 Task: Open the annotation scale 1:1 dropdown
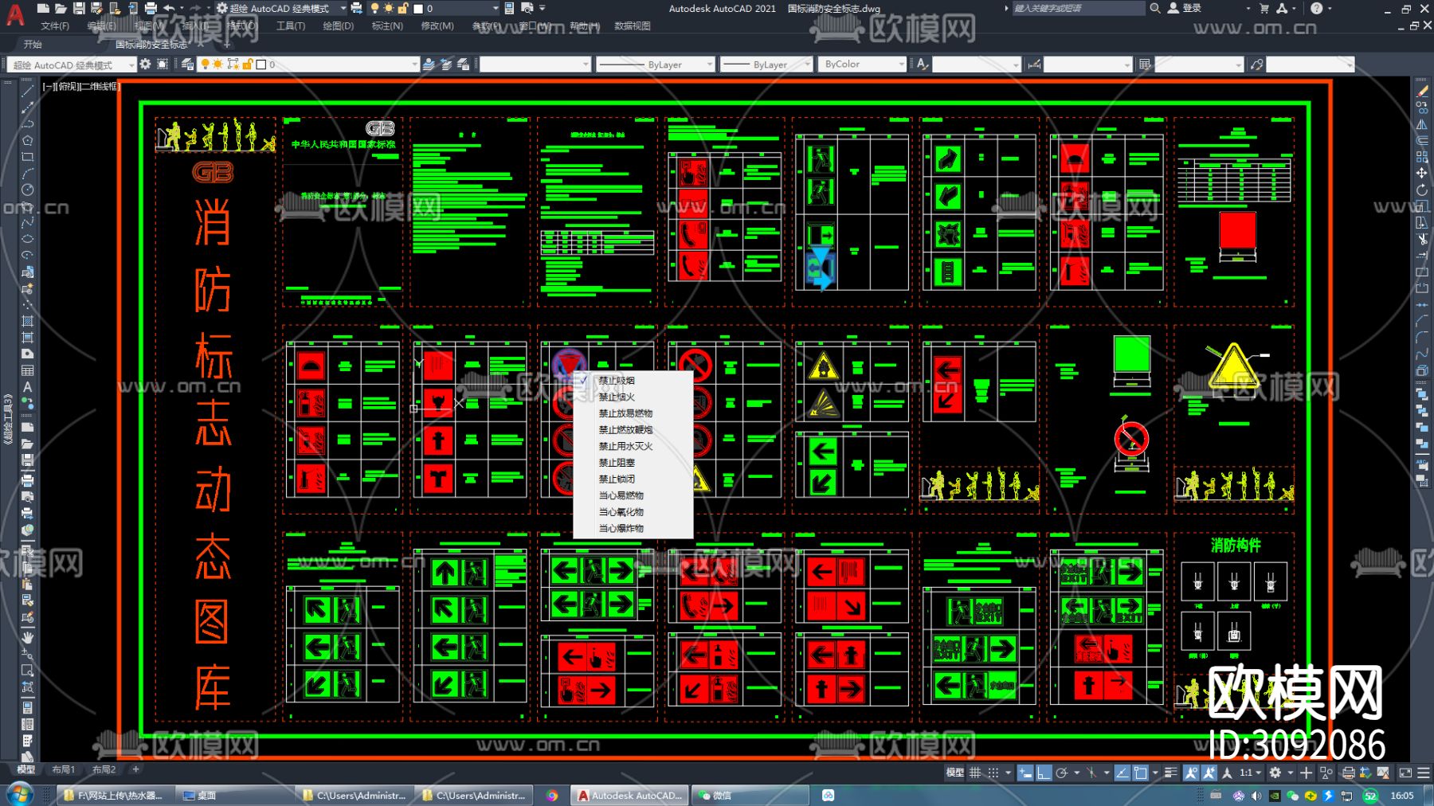tap(1250, 773)
